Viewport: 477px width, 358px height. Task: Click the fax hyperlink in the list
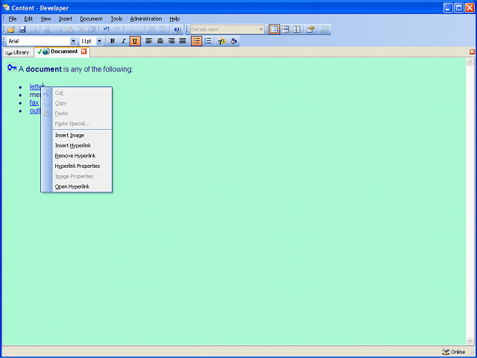(34, 103)
